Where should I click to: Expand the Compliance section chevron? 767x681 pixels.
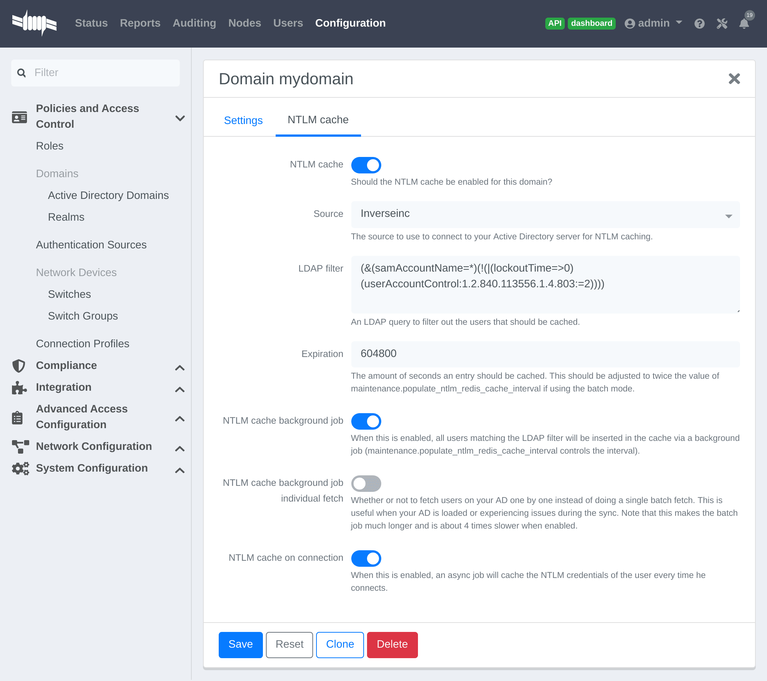click(x=180, y=367)
